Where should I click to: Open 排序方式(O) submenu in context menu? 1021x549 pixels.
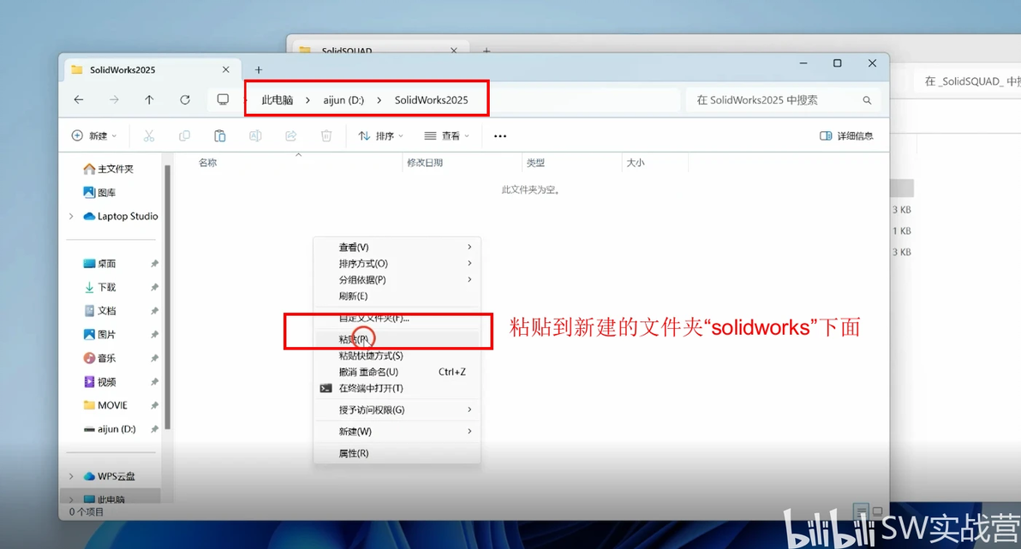pos(397,263)
